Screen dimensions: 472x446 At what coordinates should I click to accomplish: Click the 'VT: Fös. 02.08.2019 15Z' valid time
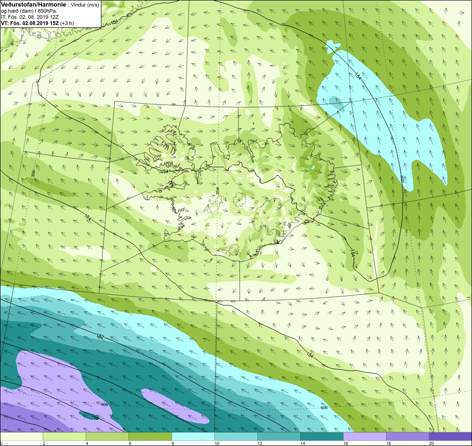[x=30, y=23]
